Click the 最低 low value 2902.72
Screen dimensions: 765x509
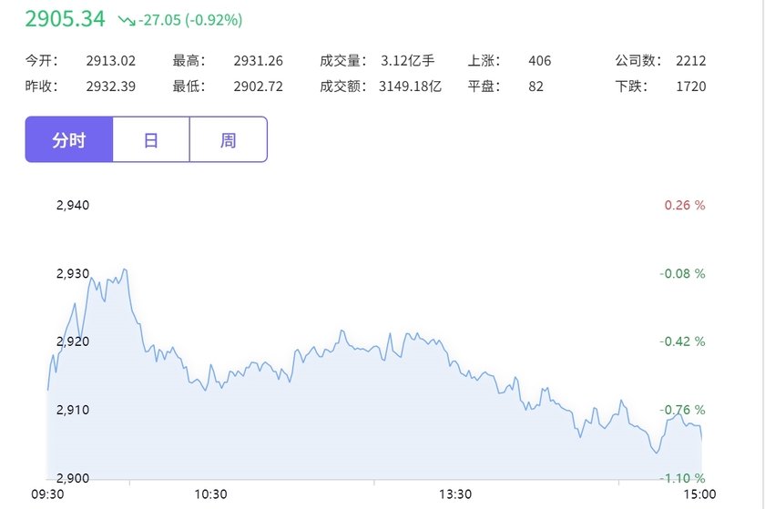tap(258, 87)
